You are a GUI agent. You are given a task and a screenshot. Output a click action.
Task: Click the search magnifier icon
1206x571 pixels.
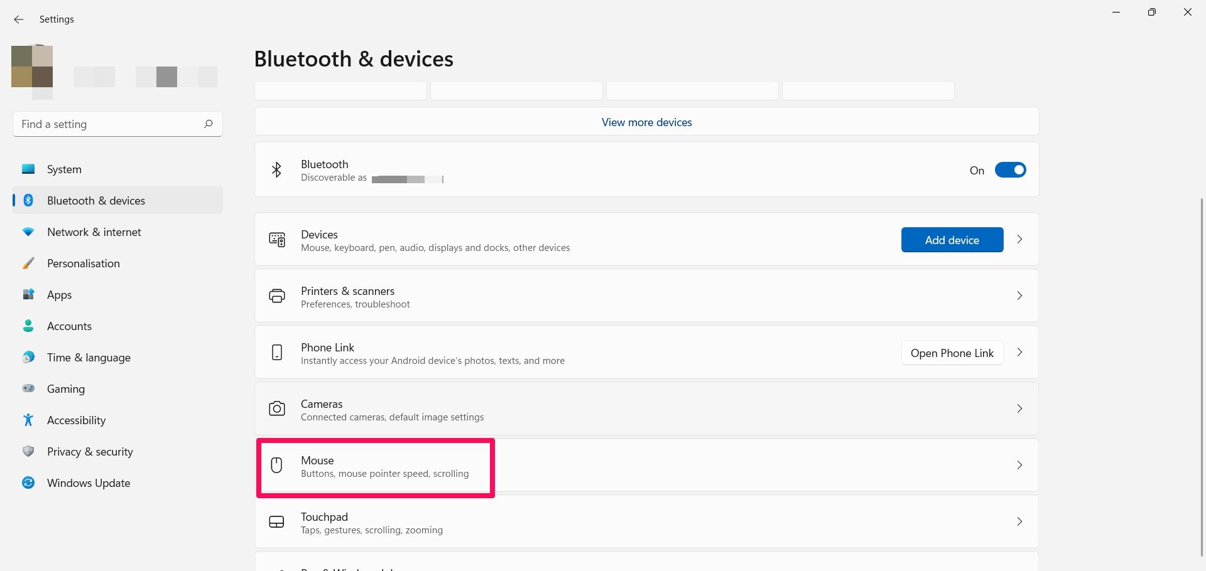pyautogui.click(x=208, y=124)
